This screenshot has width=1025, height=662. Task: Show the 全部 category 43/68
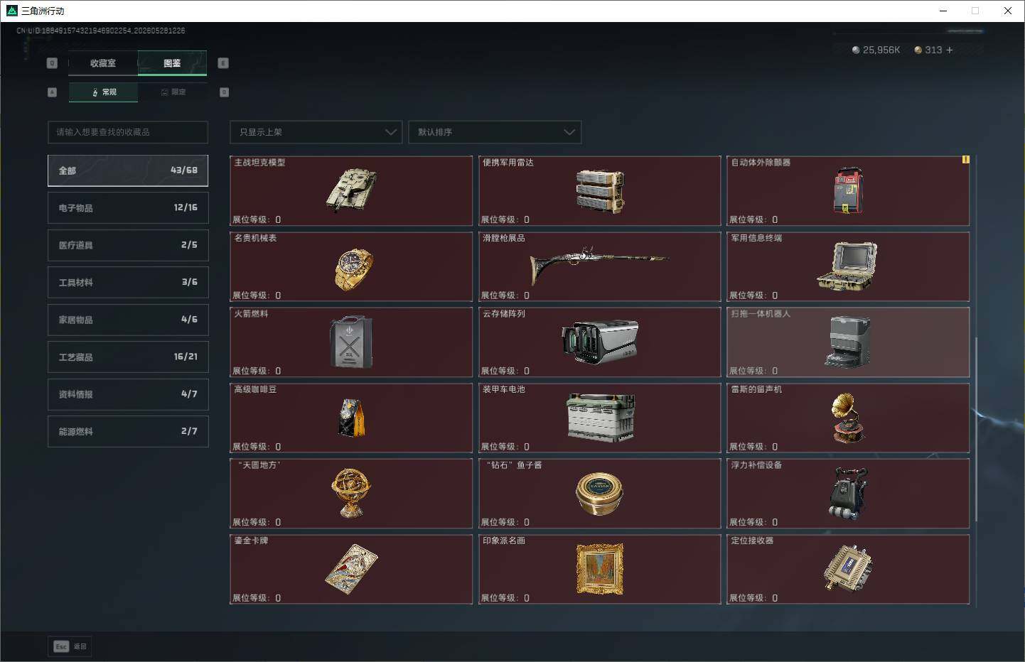point(128,170)
